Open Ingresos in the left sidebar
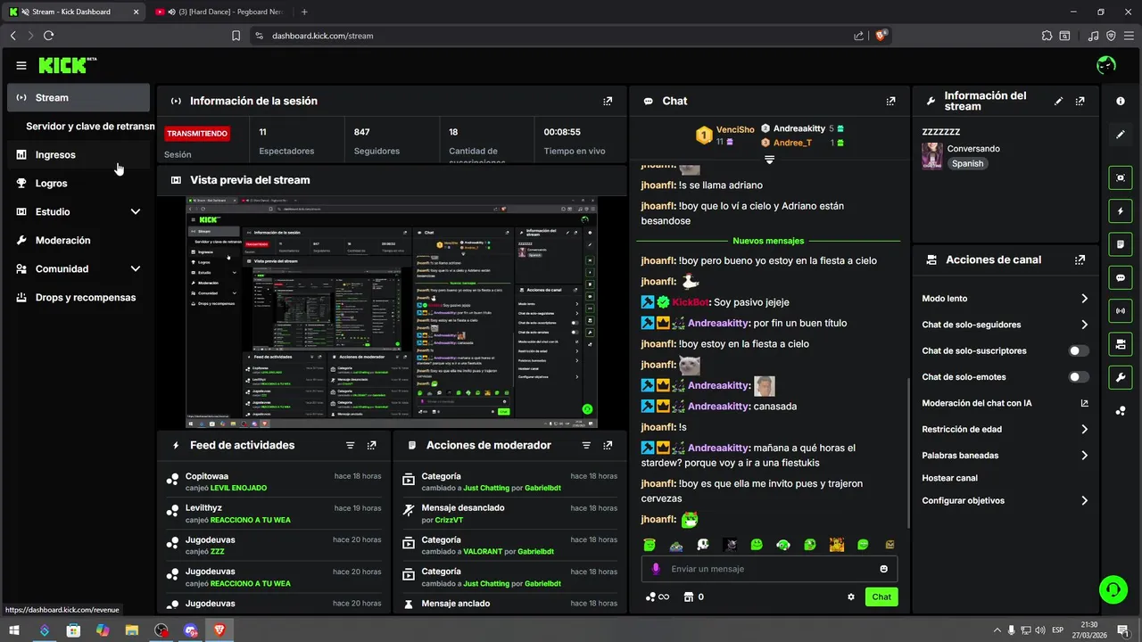Viewport: 1142px width, 642px height. pos(79,155)
